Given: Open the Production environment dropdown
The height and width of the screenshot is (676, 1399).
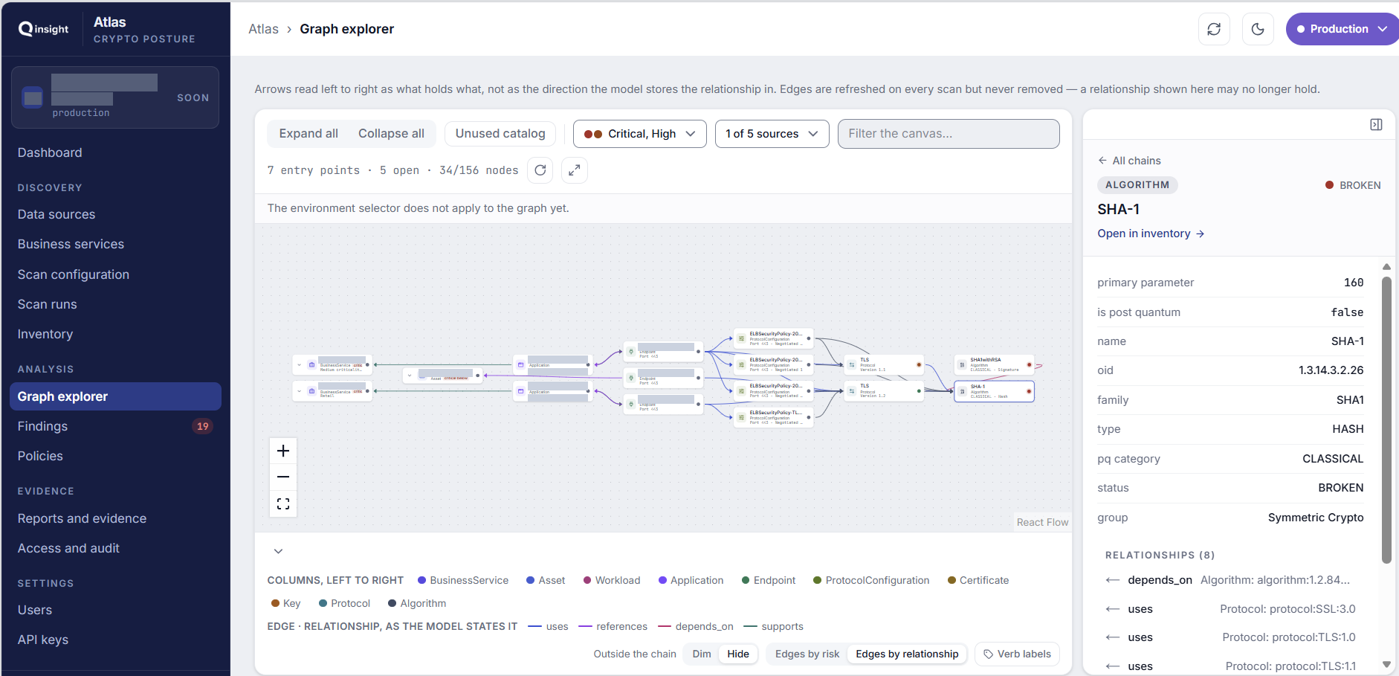Looking at the screenshot, I should [1342, 29].
